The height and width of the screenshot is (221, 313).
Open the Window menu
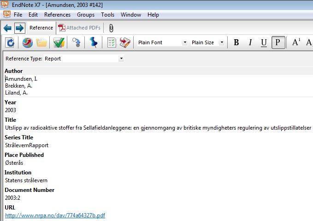point(131,15)
